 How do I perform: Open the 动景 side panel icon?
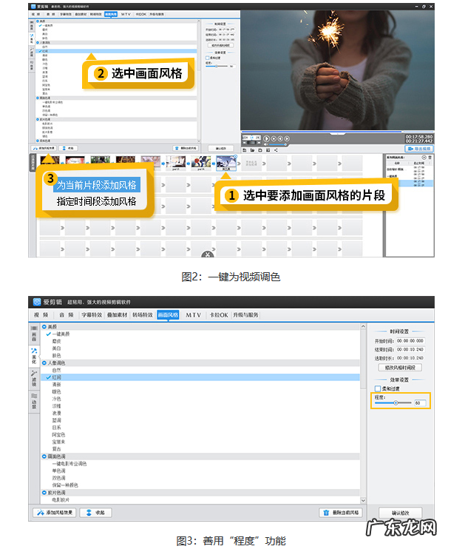(x=34, y=403)
